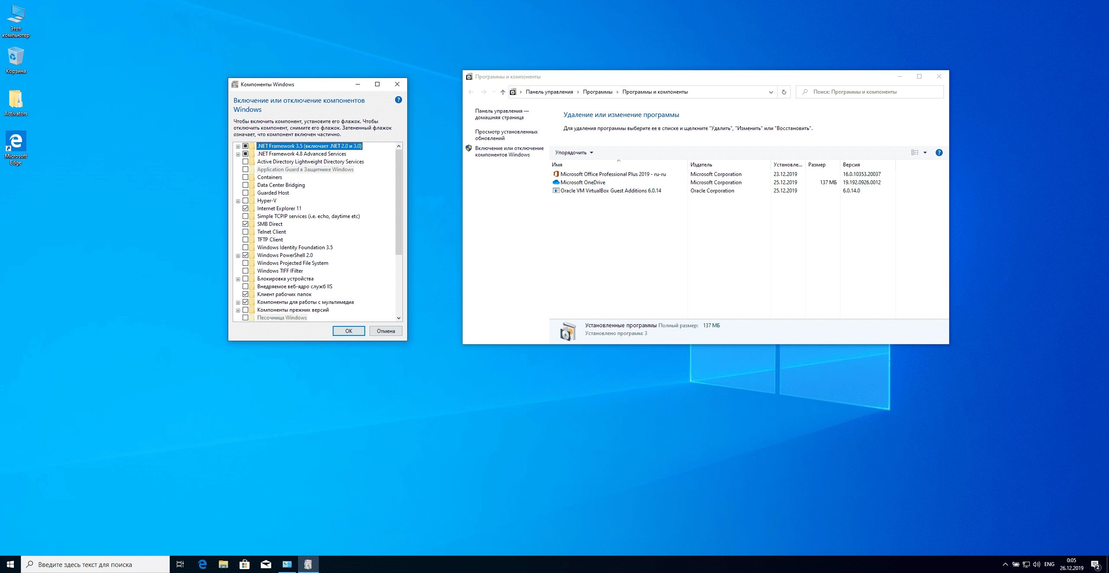Open Mail app from the taskbar
Viewport: 1109px width, 573px height.
(x=266, y=564)
